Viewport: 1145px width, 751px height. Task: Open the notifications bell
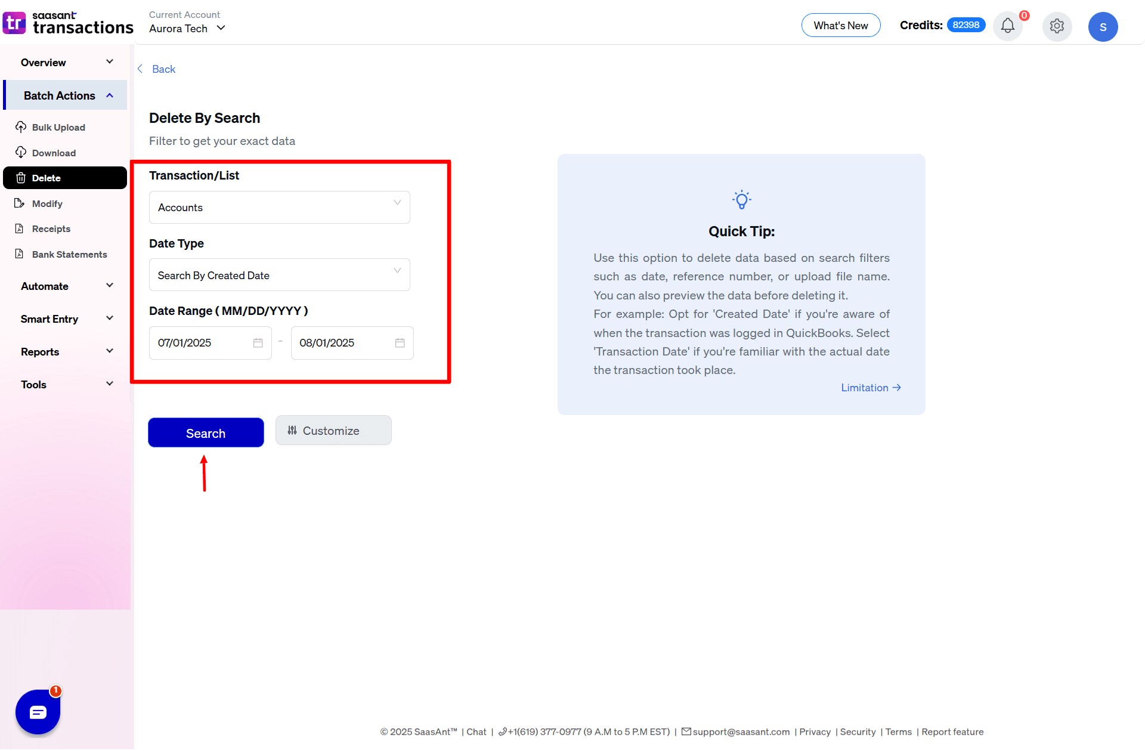coord(1007,26)
